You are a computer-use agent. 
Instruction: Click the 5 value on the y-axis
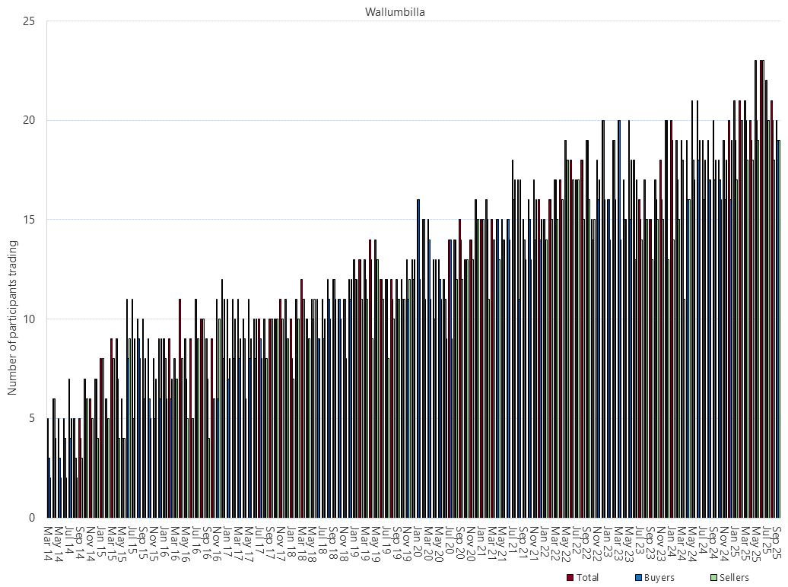(x=33, y=418)
